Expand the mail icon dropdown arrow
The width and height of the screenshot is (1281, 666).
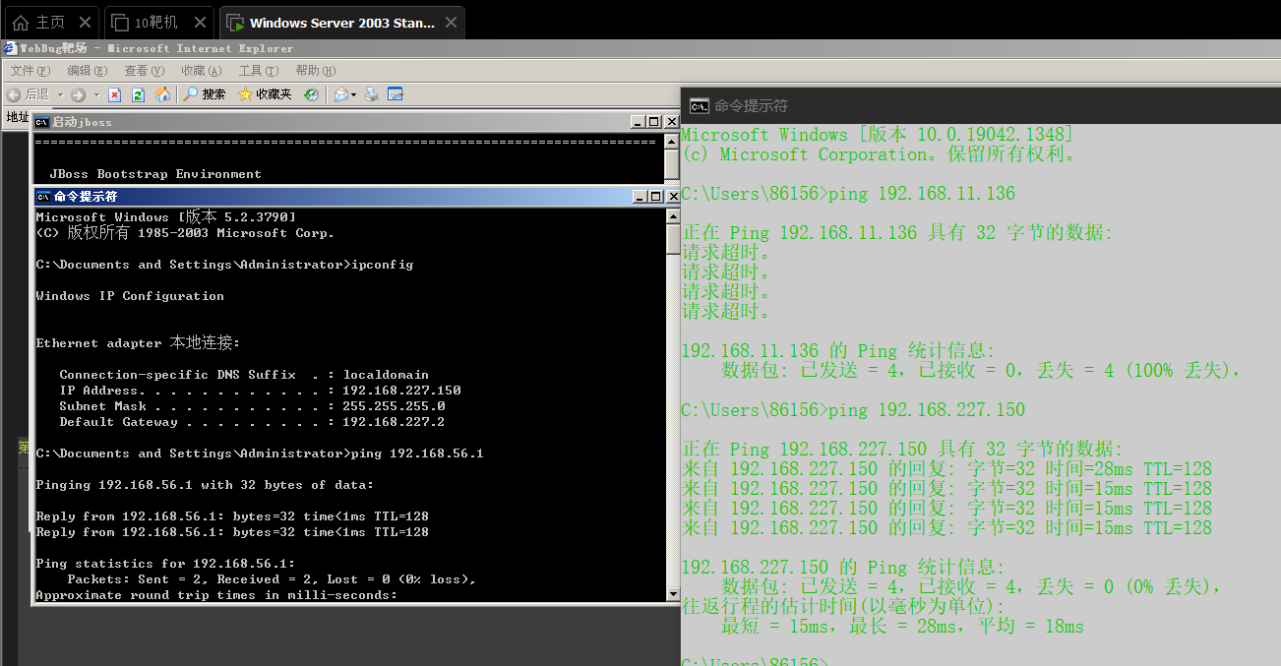[353, 95]
